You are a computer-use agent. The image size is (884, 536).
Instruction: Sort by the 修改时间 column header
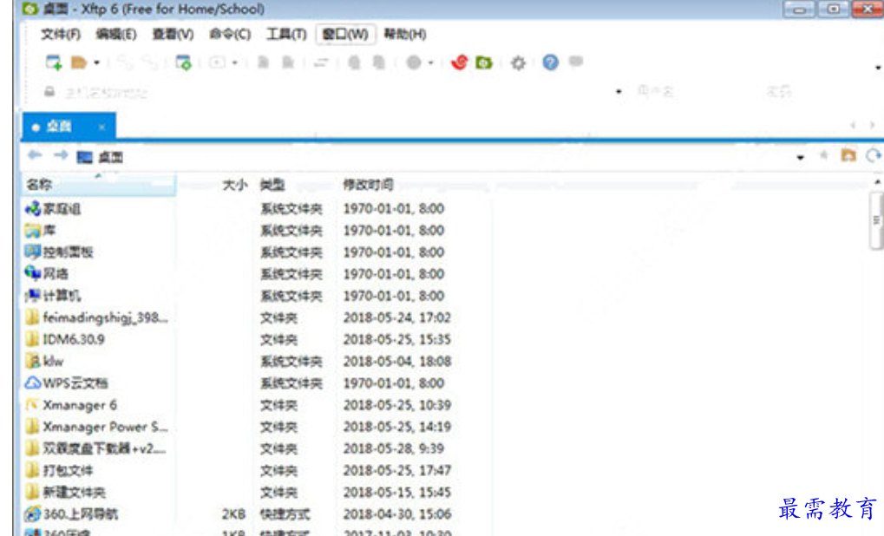368,185
